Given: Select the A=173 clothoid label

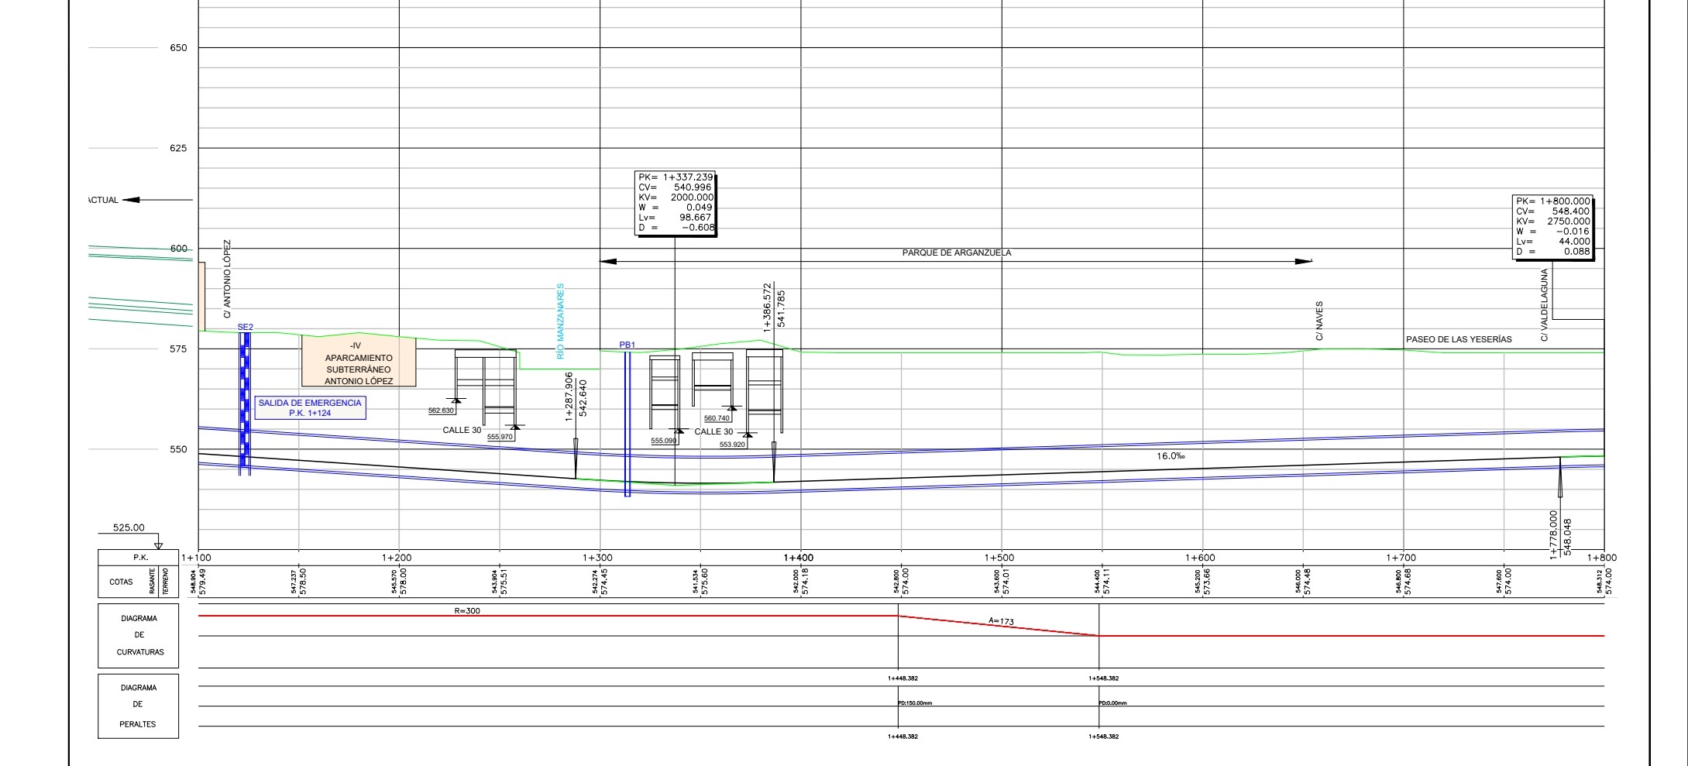Looking at the screenshot, I should pos(1001,621).
